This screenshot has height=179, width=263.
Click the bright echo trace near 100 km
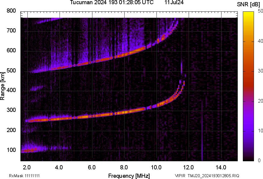pyautogui.click(x=30, y=150)
